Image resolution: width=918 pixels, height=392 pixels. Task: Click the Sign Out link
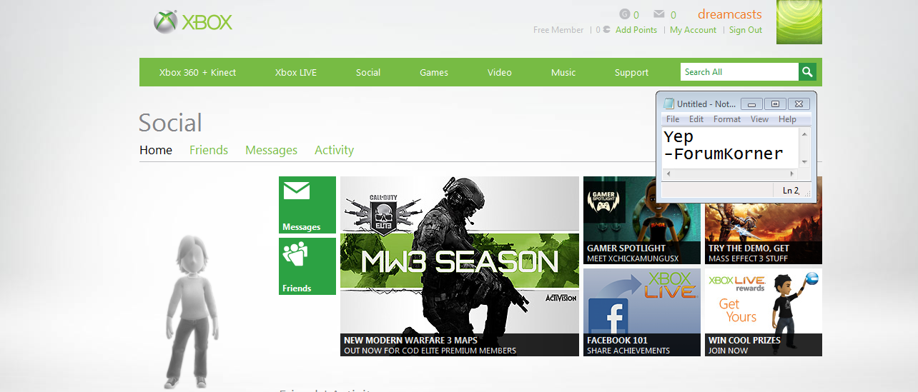pos(746,30)
